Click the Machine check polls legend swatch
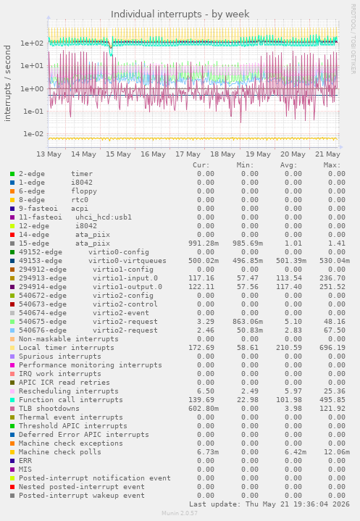This screenshot has width=360, height=521. coord(12,452)
